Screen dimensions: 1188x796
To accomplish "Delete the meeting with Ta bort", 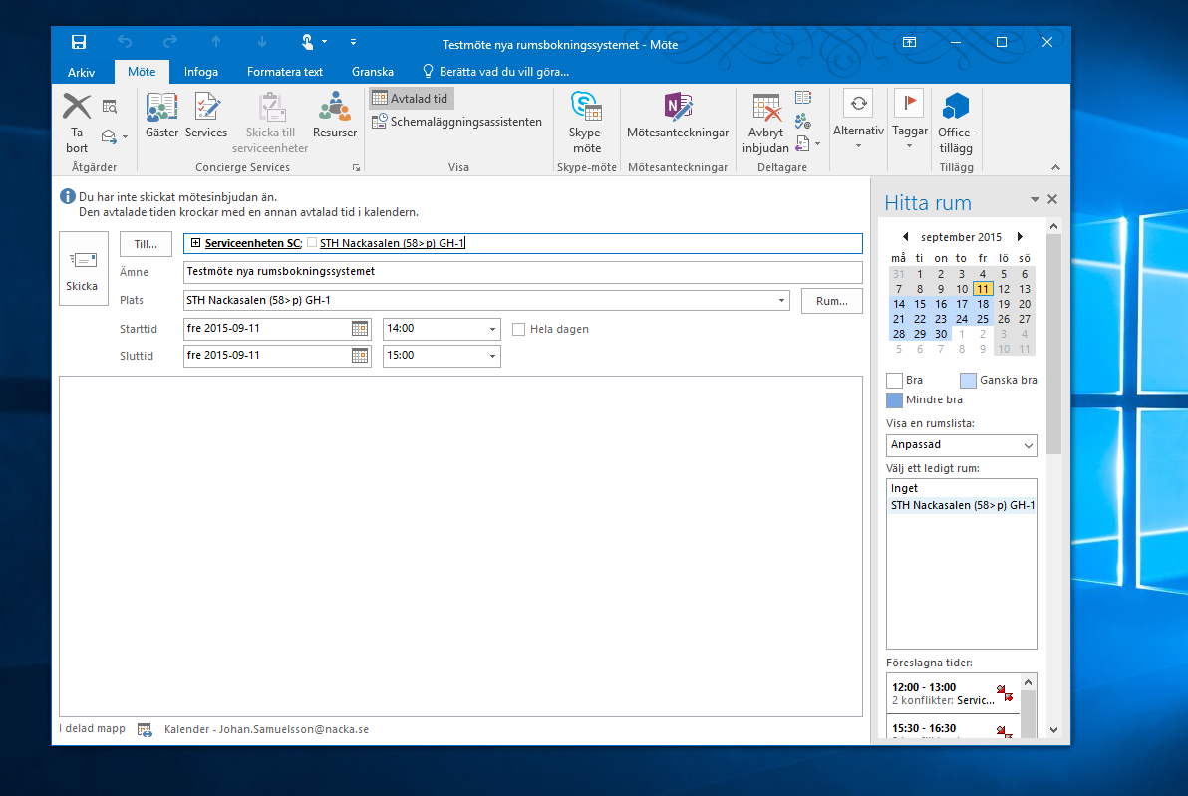I will 77,123.
